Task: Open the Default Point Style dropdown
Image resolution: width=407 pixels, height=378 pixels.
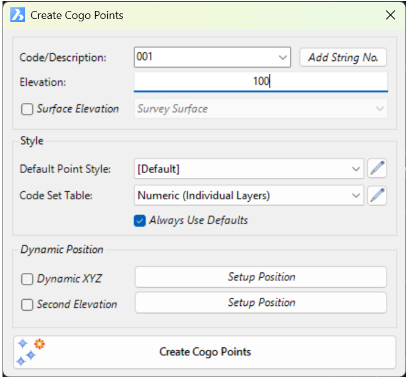Action: pyautogui.click(x=355, y=169)
